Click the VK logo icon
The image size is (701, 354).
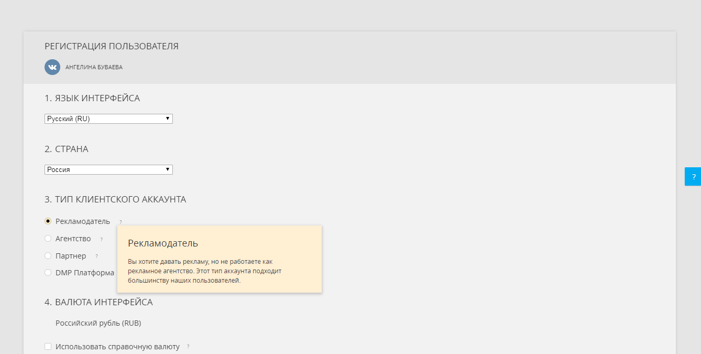click(52, 67)
